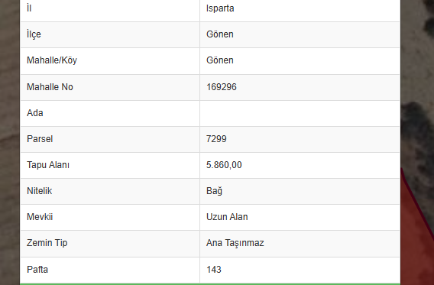
Task: Select the Isparta province value
Action: 220,8
